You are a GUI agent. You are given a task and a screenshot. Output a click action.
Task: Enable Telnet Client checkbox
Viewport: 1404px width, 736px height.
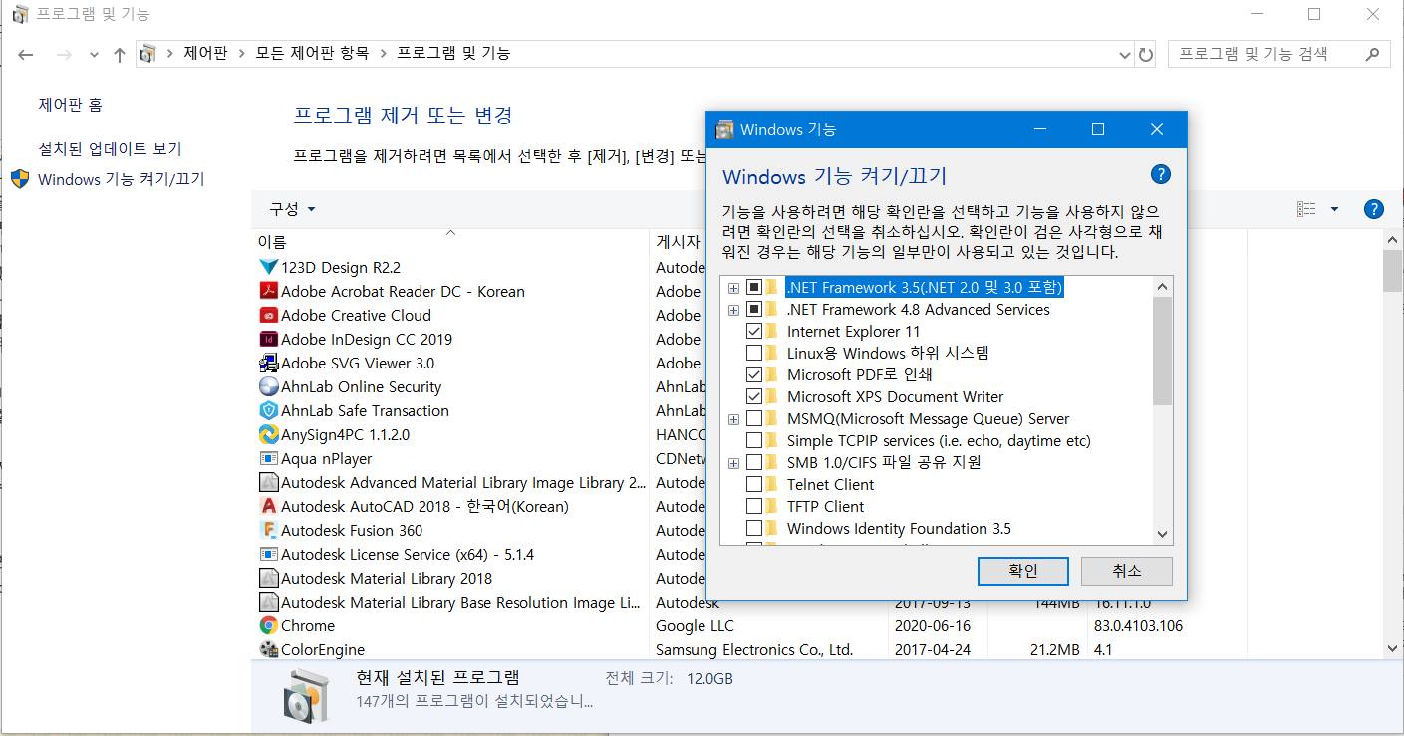[754, 485]
